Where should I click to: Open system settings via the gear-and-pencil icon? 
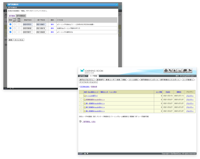pos(171,71)
